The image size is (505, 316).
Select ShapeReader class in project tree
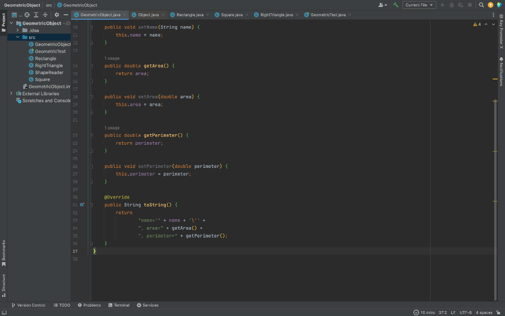[x=49, y=73]
